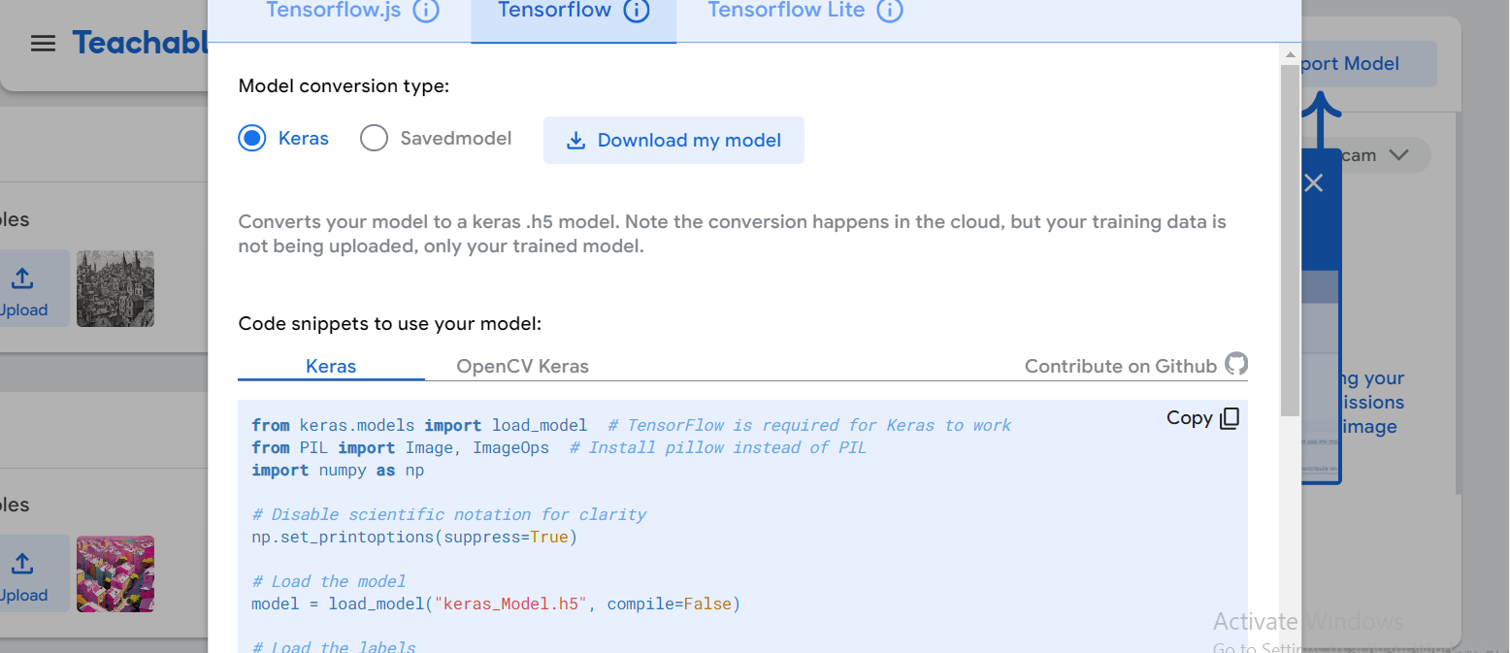This screenshot has width=1510, height=653.
Task: Copy the Keras code snippet
Action: pyautogui.click(x=1203, y=418)
